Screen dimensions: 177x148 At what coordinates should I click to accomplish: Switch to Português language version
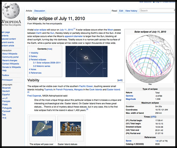pyautogui.click(x=7, y=108)
